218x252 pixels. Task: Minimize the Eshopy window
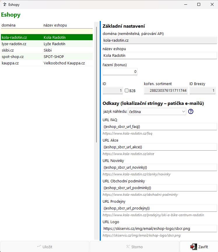pyautogui.click(x=186, y=4)
